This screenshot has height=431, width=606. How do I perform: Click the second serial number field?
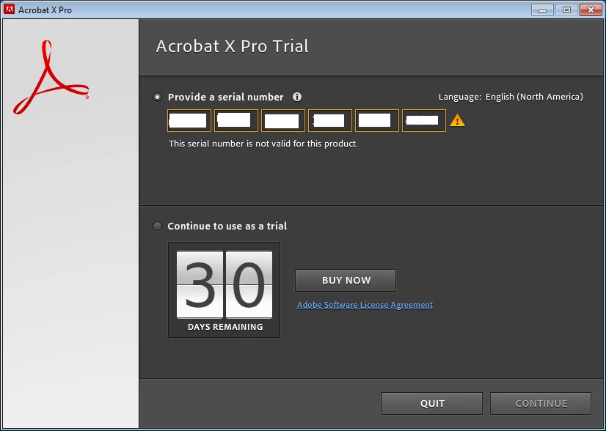pyautogui.click(x=236, y=120)
